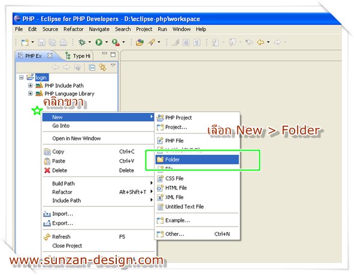This screenshot has height=275, width=354.
Task: Expand the PHP Include Path node
Action: (31, 85)
